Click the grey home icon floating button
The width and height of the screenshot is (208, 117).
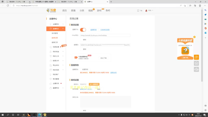pos(196,63)
